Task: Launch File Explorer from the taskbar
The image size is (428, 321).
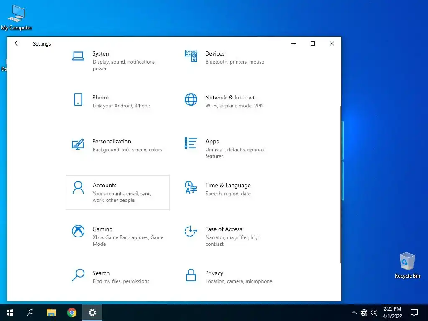Action: 51,313
